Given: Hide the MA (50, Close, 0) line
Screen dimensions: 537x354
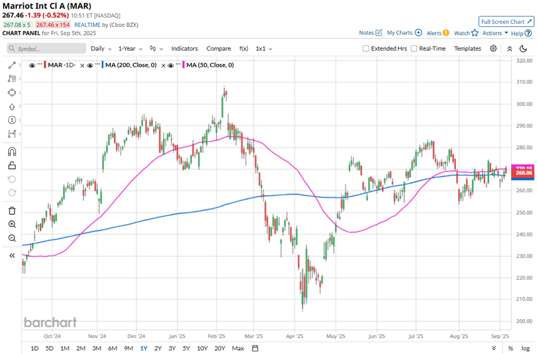Looking at the screenshot, I should click(x=171, y=65).
